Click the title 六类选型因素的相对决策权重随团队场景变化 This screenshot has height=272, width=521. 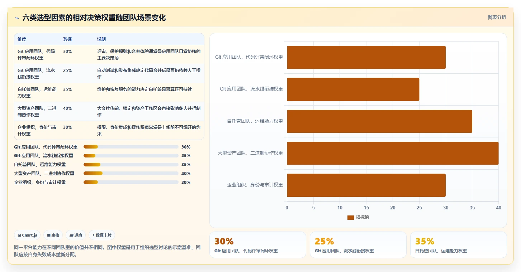click(94, 18)
